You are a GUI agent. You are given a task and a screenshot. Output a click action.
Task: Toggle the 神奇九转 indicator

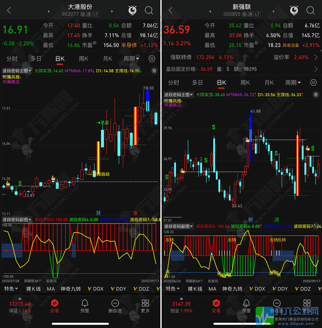70,289
